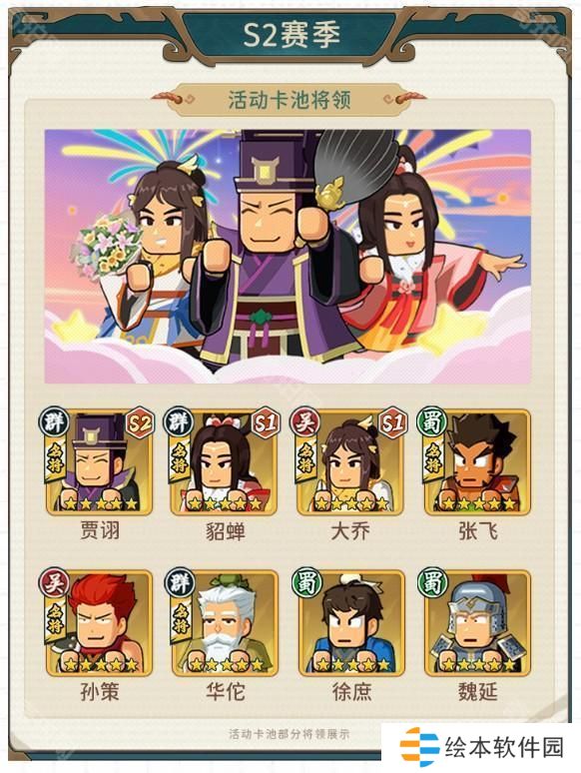Select the 貂蝉 general card portrait
581x773 pixels.
(x=225, y=462)
